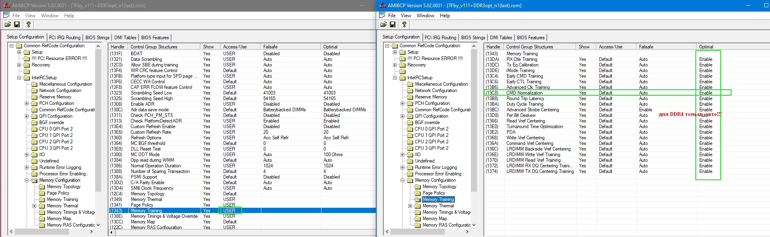Collapse Common RefCode Configuration root in left tree

coord(12,46)
